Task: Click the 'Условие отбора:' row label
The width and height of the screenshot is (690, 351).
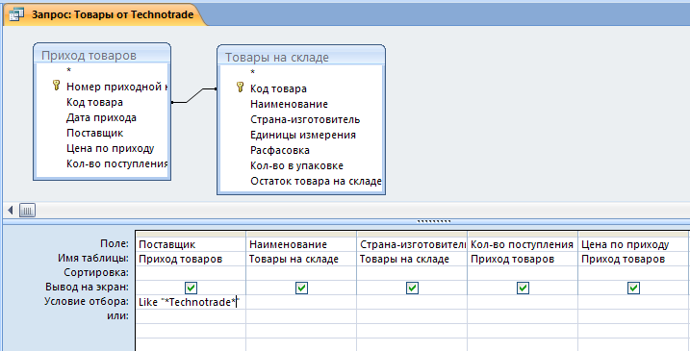Action: click(87, 301)
